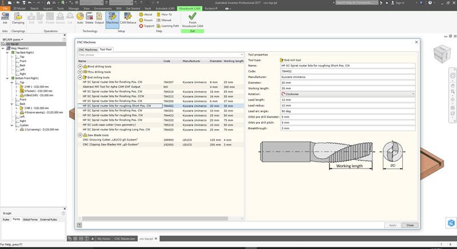Click the Apply button in dialog
457x249 pixels.
coord(392,225)
